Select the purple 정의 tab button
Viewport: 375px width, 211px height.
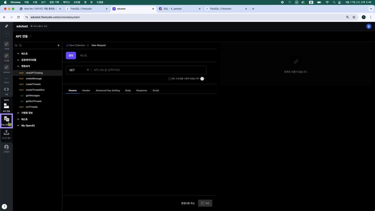point(71,55)
